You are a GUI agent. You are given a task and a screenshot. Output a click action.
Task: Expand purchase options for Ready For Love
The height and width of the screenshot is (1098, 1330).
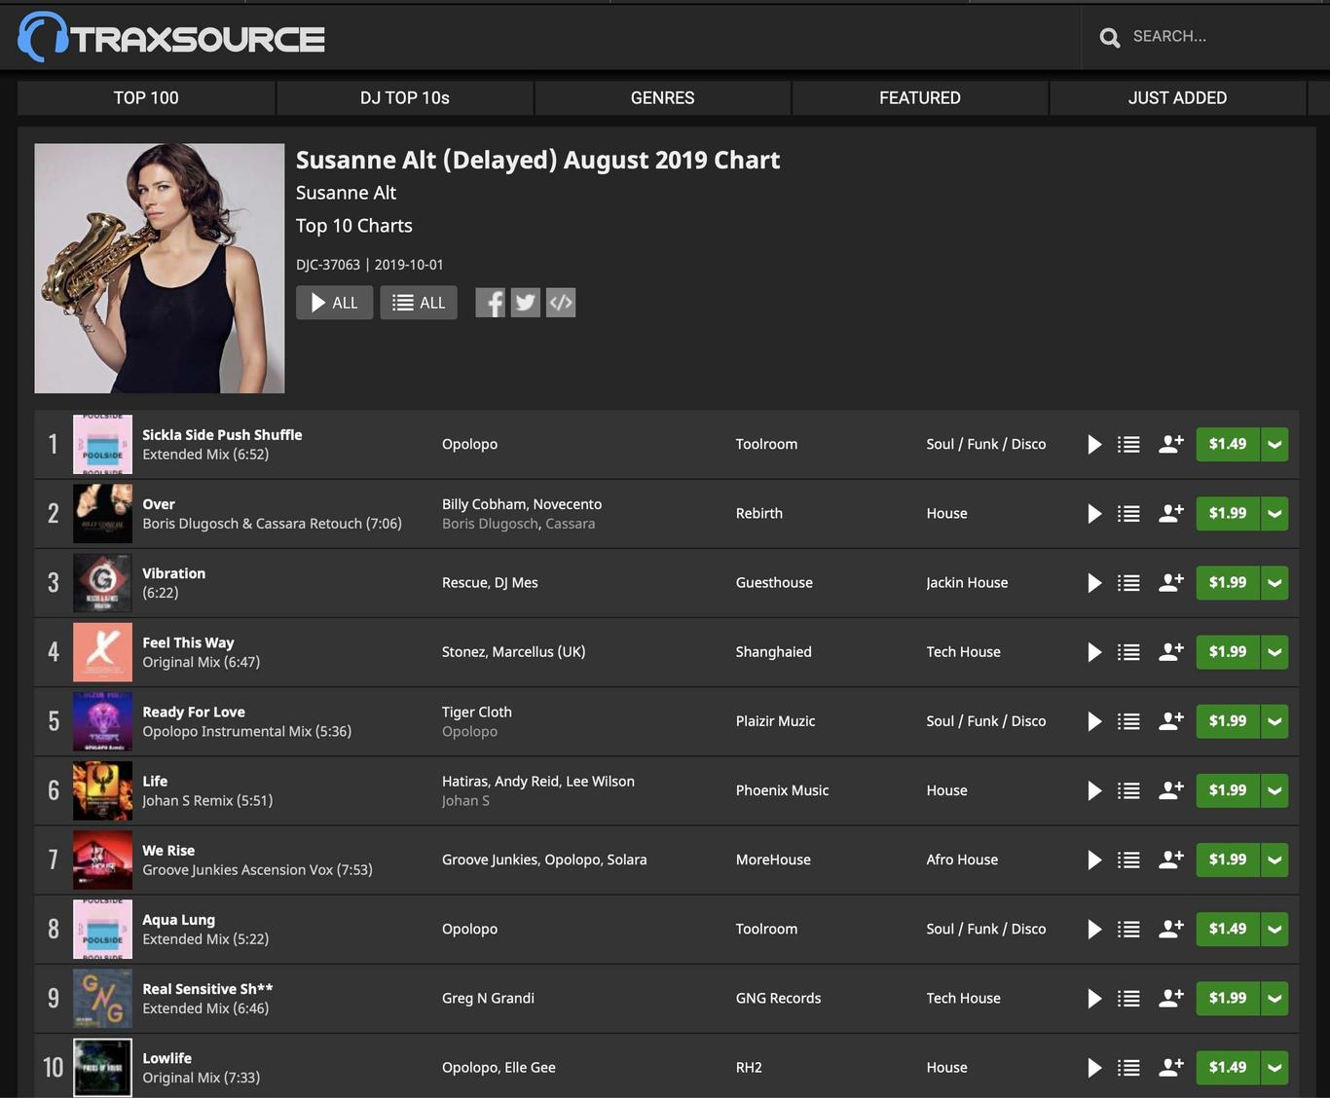pos(1275,721)
